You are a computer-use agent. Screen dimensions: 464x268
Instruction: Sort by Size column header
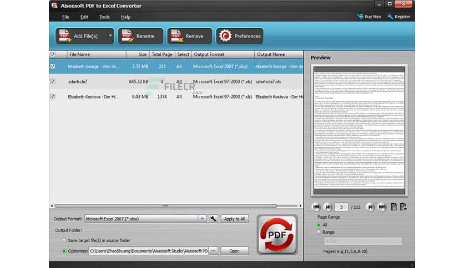[138, 55]
